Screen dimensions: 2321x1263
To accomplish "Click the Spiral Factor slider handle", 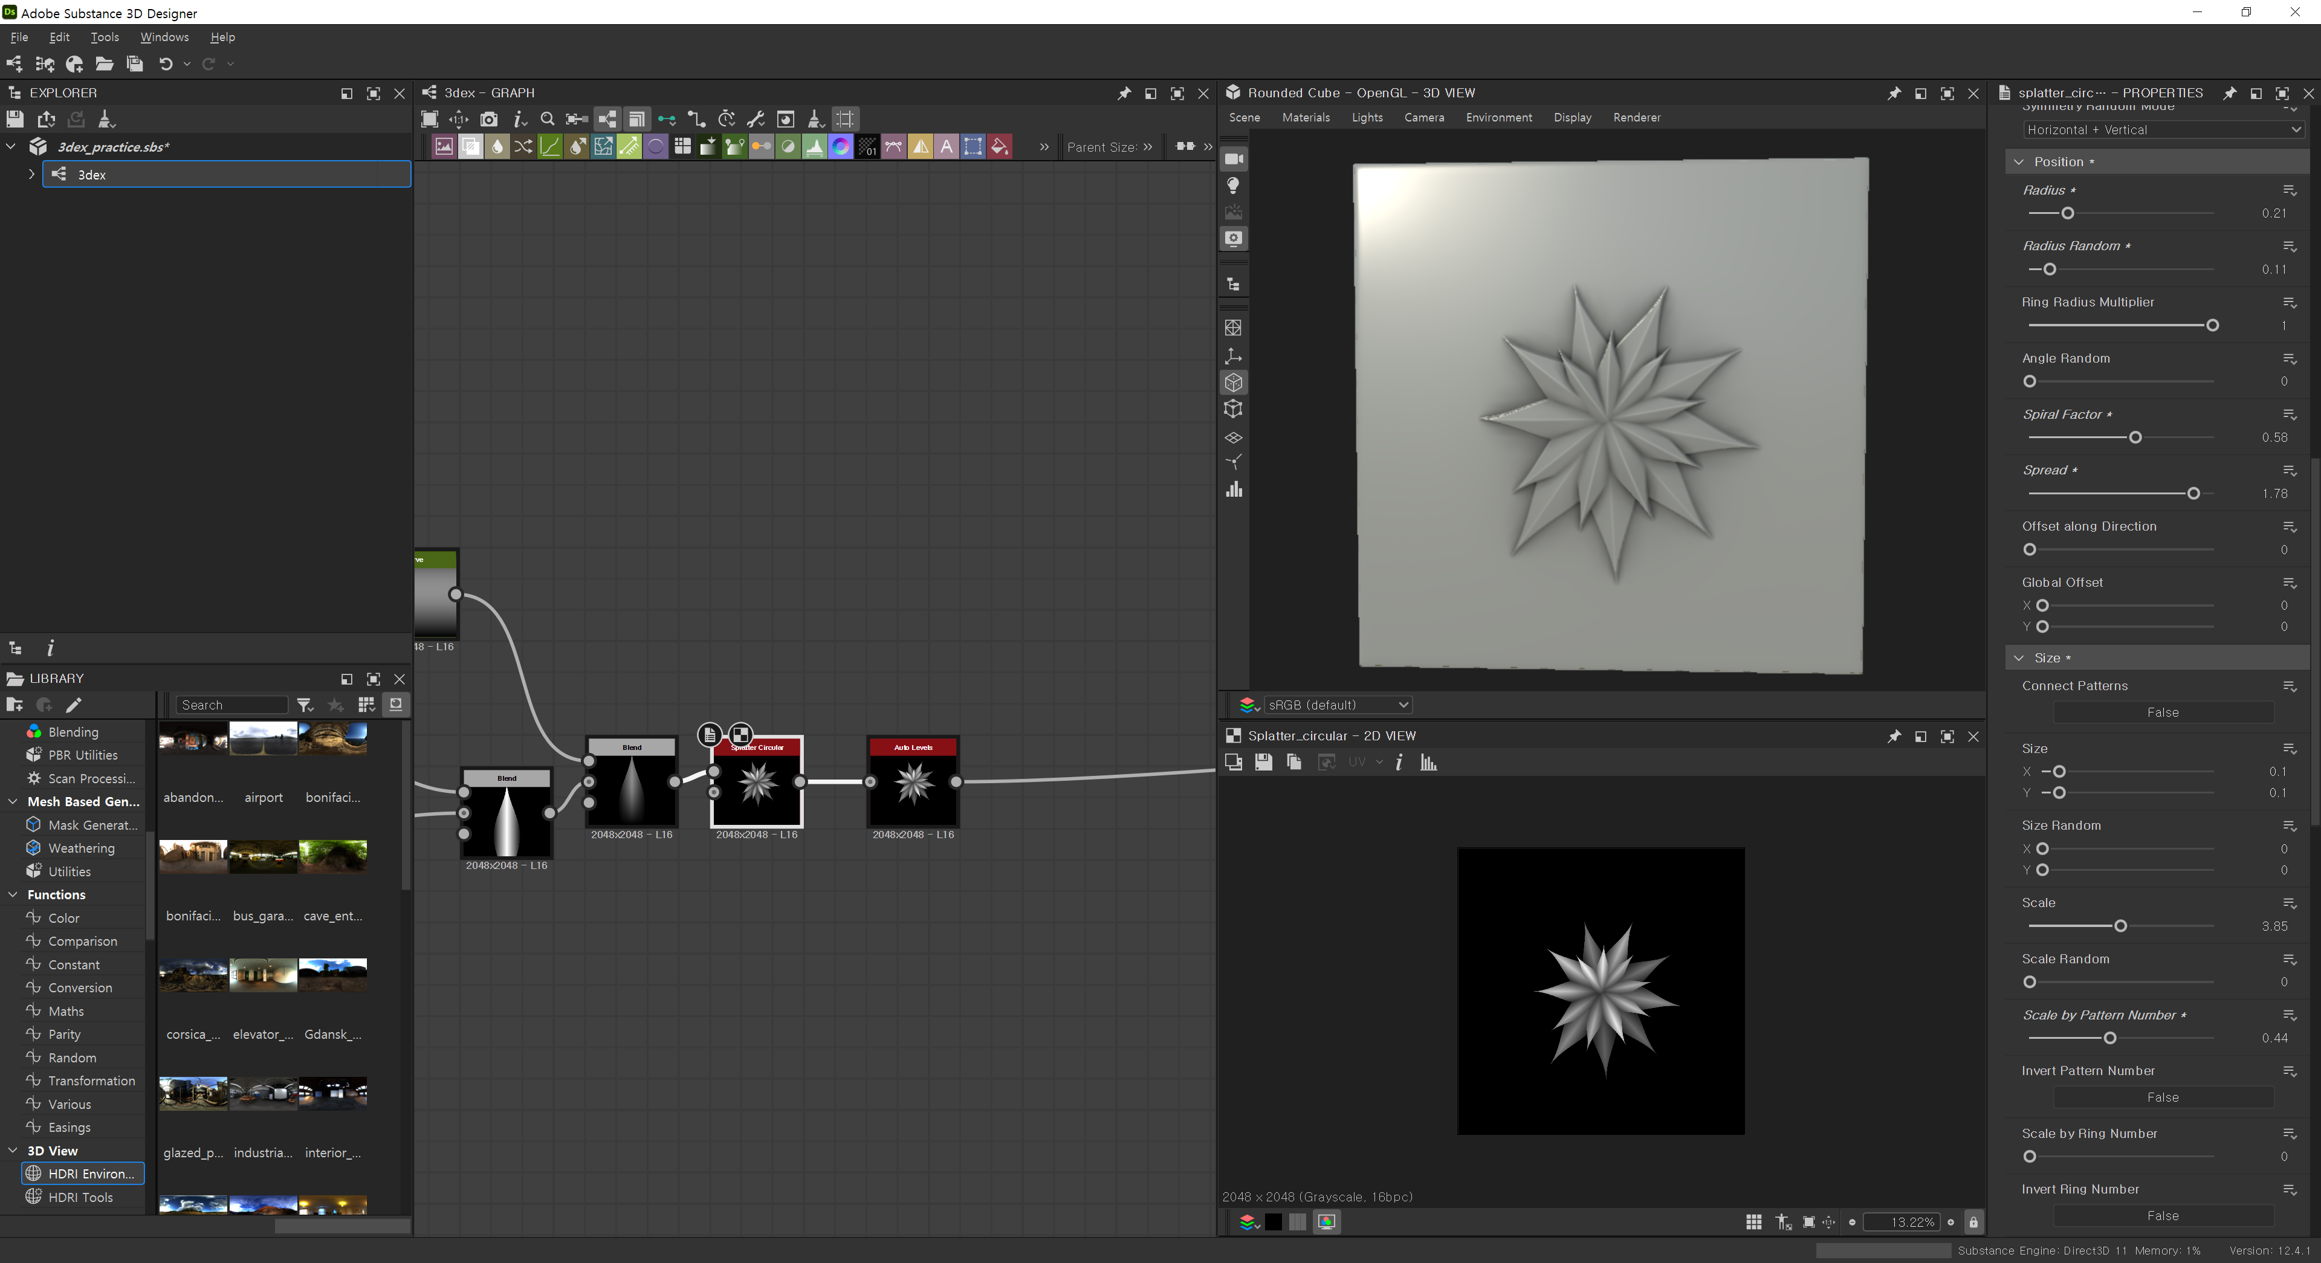I will 2134,438.
